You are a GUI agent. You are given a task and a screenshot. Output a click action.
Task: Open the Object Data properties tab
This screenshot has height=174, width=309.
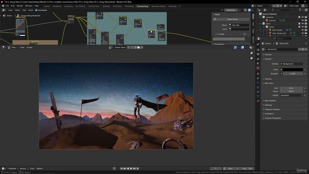(x=258, y=96)
